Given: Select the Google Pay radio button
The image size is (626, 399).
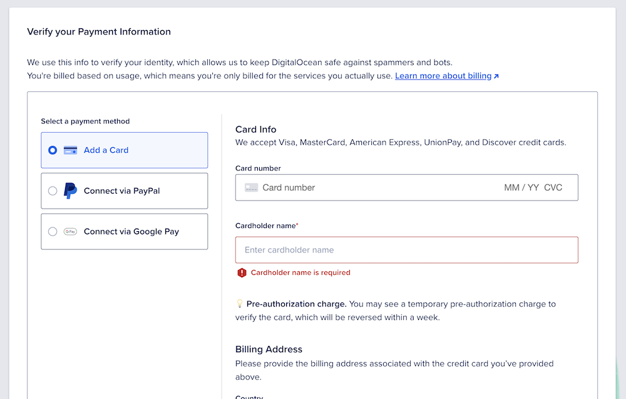Looking at the screenshot, I should (x=53, y=232).
